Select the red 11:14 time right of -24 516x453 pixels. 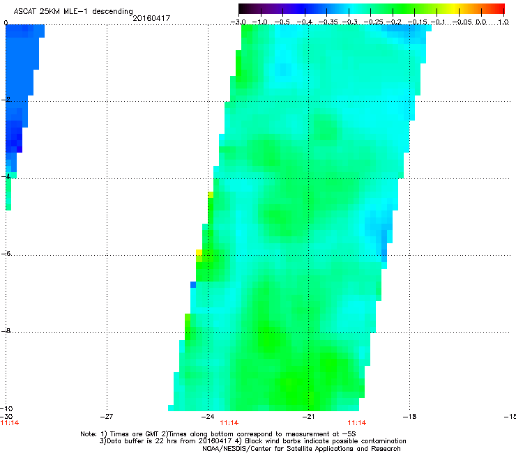229,423
